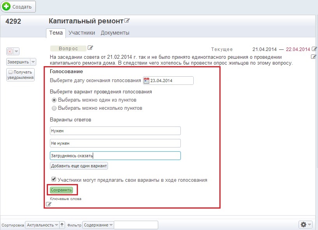Screen dimensions: 318x230
Task: Open Актуальность sorting dropdown
Action: (x=42, y=225)
